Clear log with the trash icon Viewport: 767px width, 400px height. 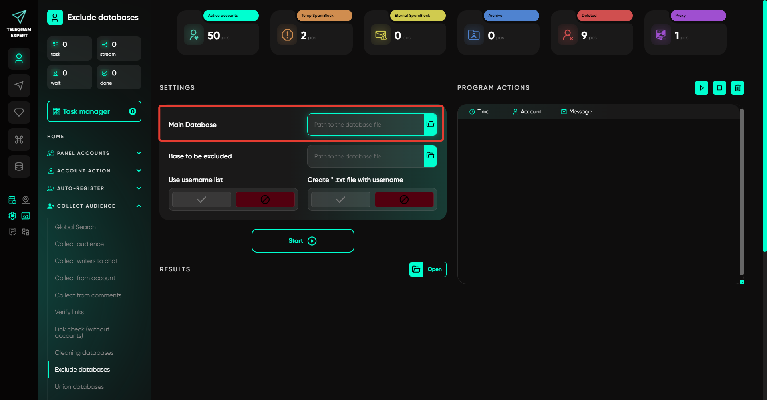(x=737, y=88)
